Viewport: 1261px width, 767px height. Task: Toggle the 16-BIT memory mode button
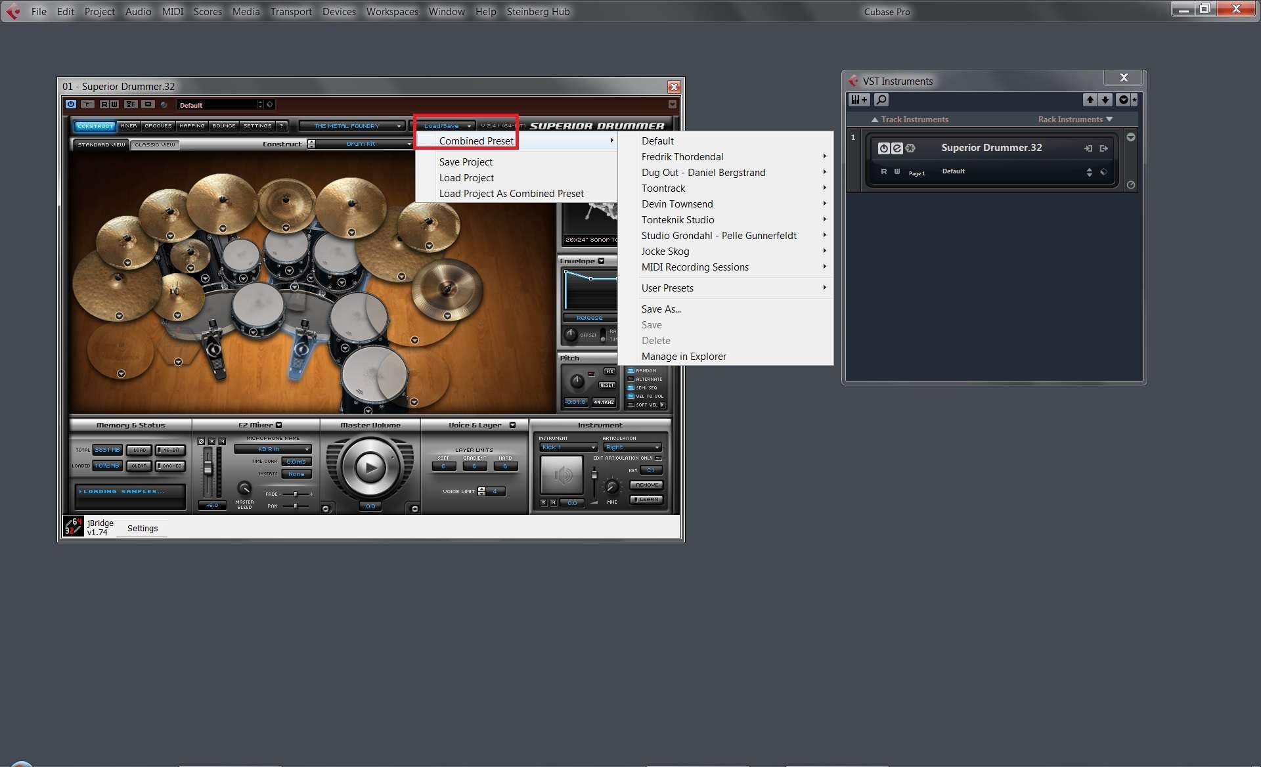170,450
